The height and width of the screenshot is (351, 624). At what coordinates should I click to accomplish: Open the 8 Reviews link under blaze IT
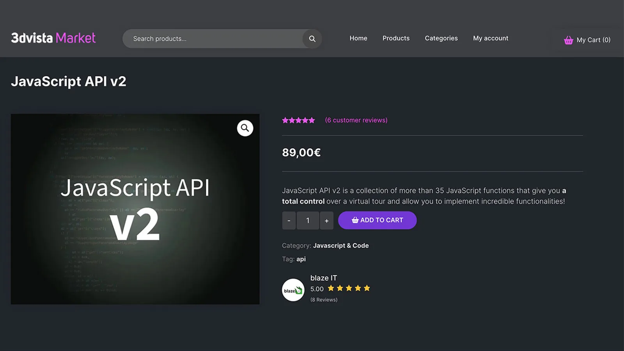pyautogui.click(x=324, y=300)
